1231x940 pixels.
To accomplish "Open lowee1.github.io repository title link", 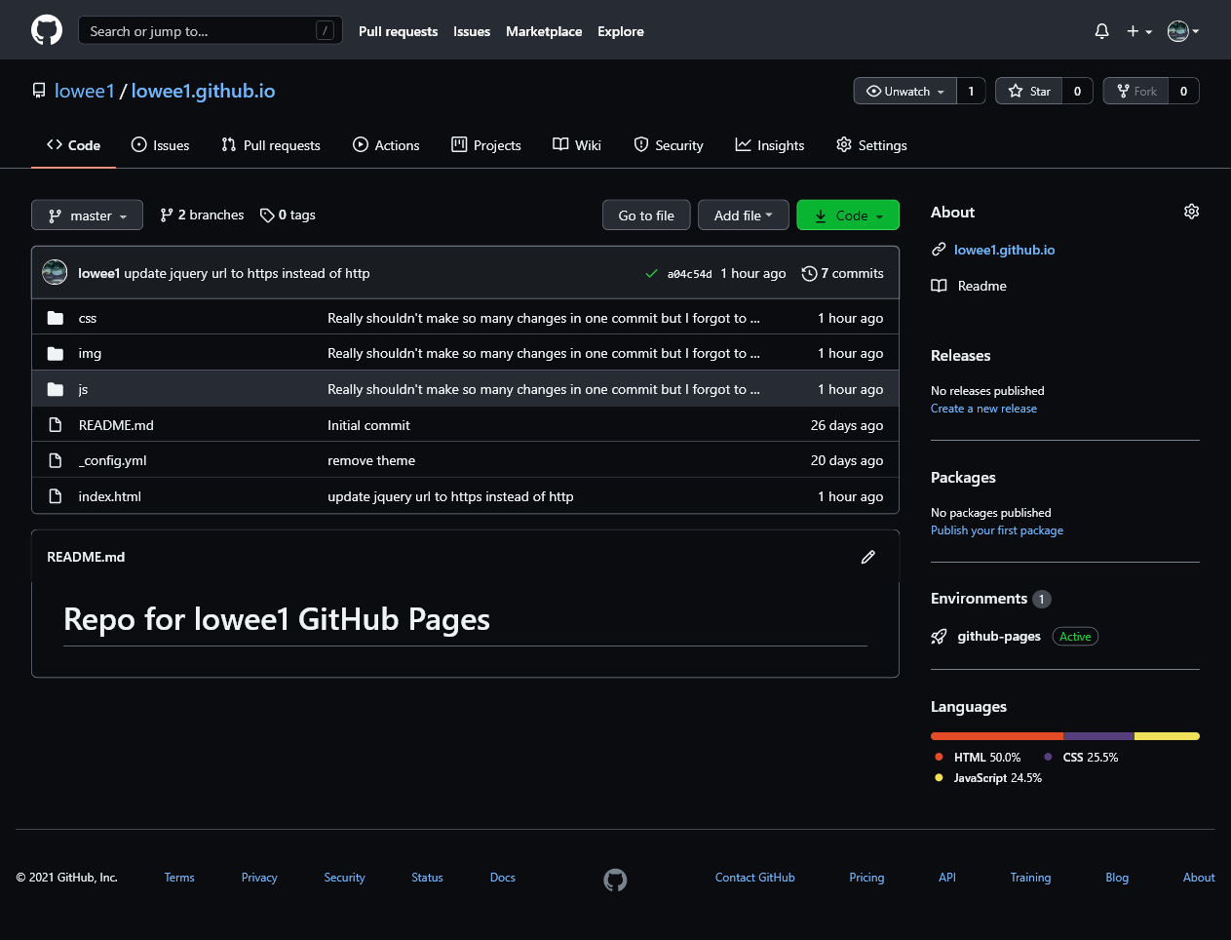I will click(203, 91).
